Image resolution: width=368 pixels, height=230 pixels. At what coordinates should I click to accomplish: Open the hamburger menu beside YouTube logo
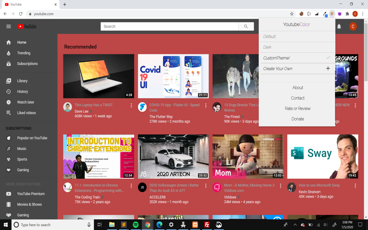8,26
